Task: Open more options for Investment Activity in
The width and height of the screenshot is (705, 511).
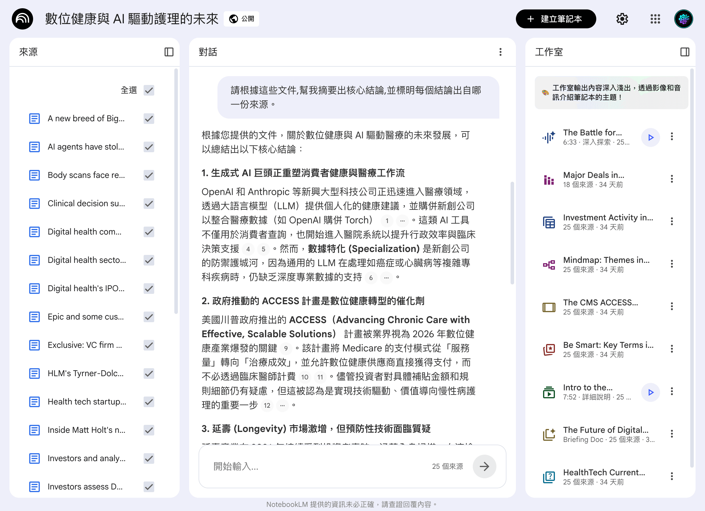Action: [x=671, y=221]
